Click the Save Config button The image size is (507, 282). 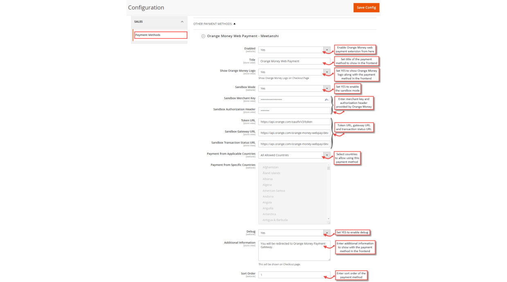click(366, 7)
